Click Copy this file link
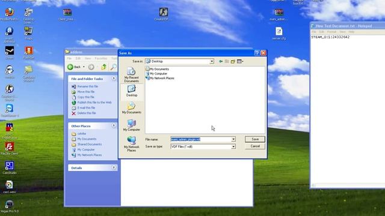This screenshot has width=385, height=216. (85, 97)
